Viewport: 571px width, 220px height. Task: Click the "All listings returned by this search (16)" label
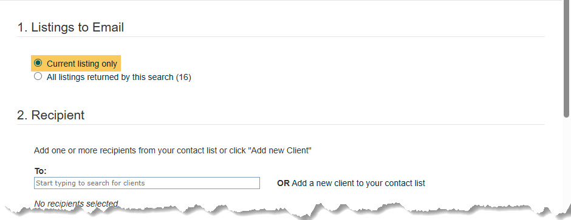point(118,78)
